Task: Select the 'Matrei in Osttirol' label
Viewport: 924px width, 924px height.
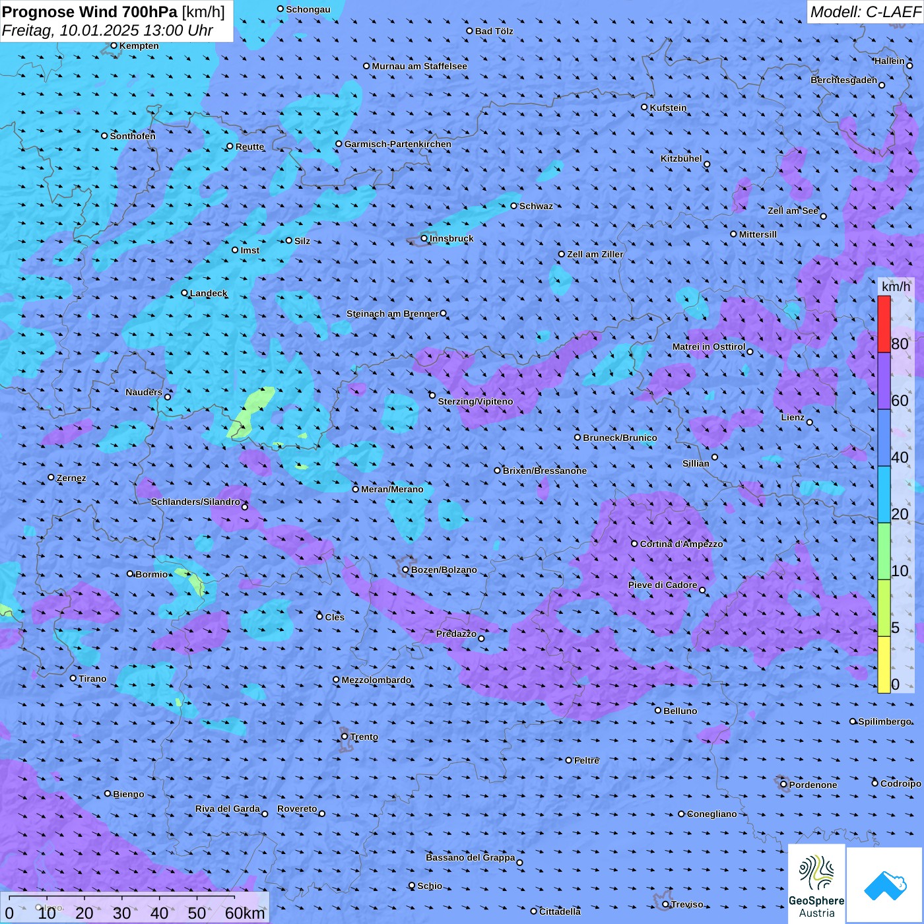Action: pos(709,346)
